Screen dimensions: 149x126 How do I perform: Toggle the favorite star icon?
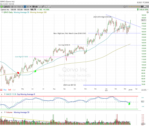pos(125,7)
